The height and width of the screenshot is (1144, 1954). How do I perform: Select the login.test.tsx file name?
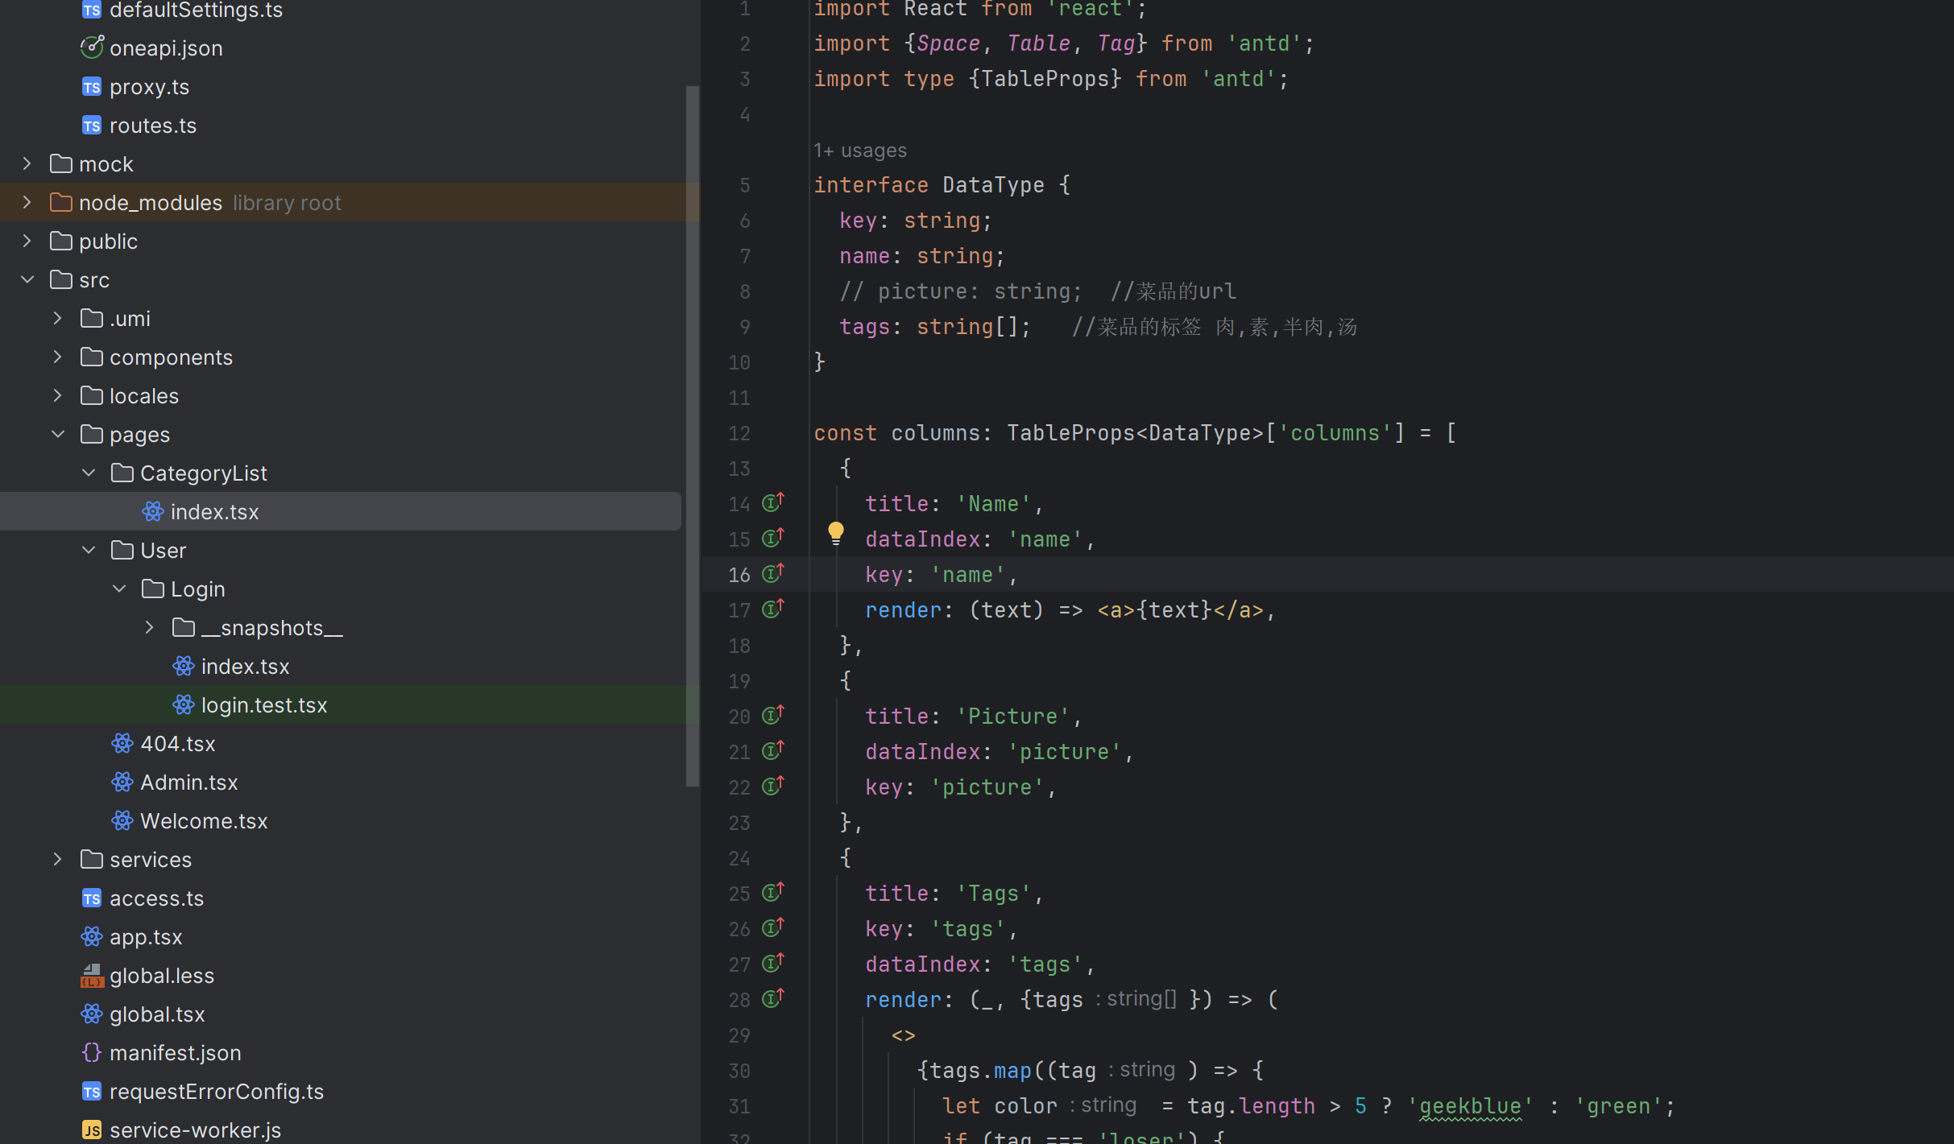(264, 705)
